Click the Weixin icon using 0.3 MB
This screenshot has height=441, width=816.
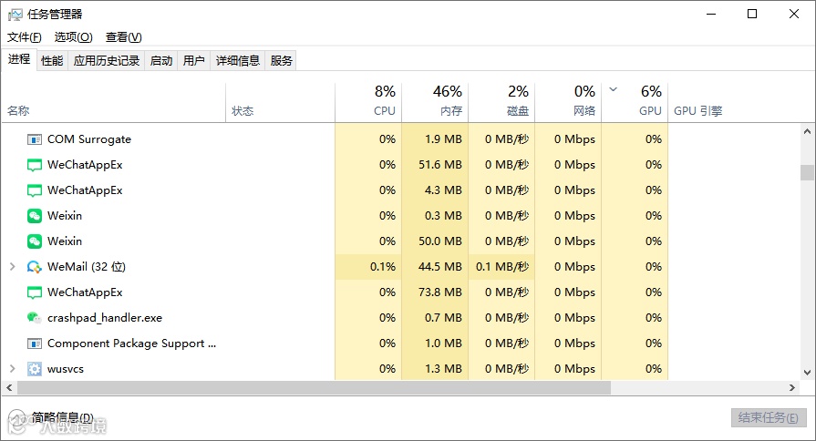tap(35, 216)
